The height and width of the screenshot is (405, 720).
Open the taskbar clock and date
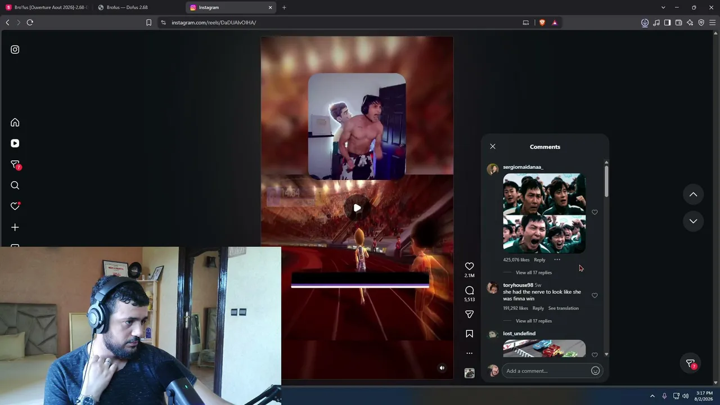coord(704,396)
